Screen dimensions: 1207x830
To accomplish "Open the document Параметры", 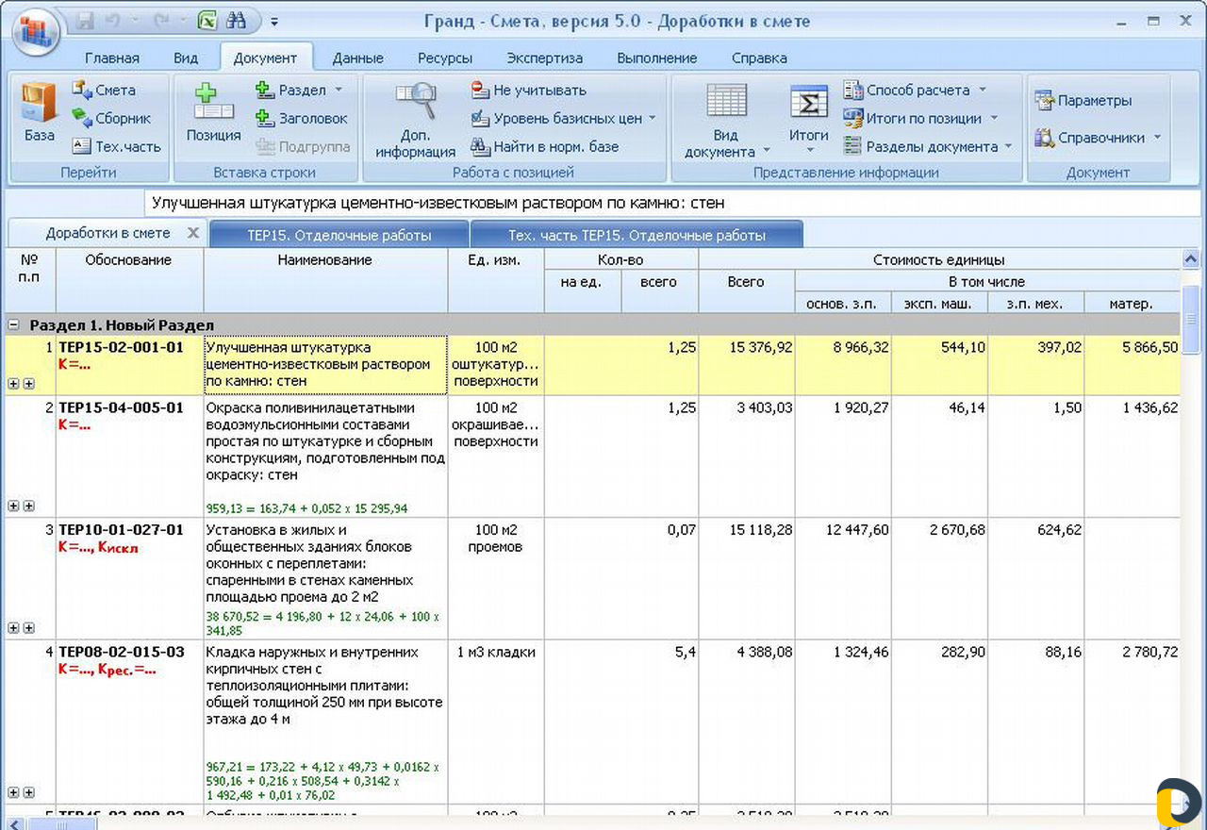I will (x=1083, y=101).
